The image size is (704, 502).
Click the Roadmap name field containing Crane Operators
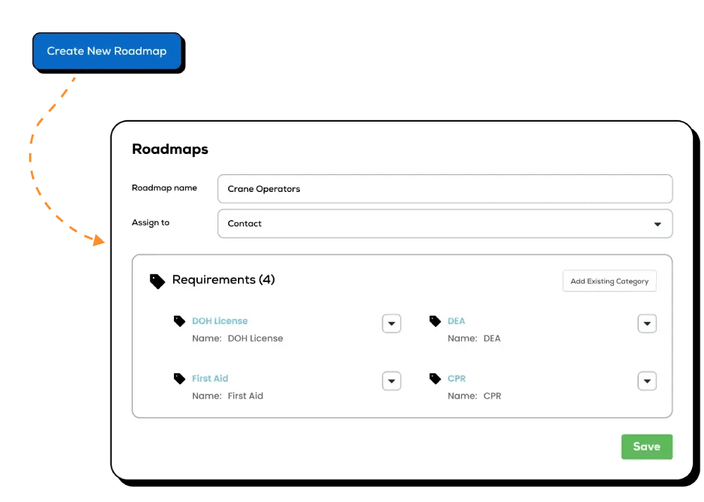tap(445, 188)
